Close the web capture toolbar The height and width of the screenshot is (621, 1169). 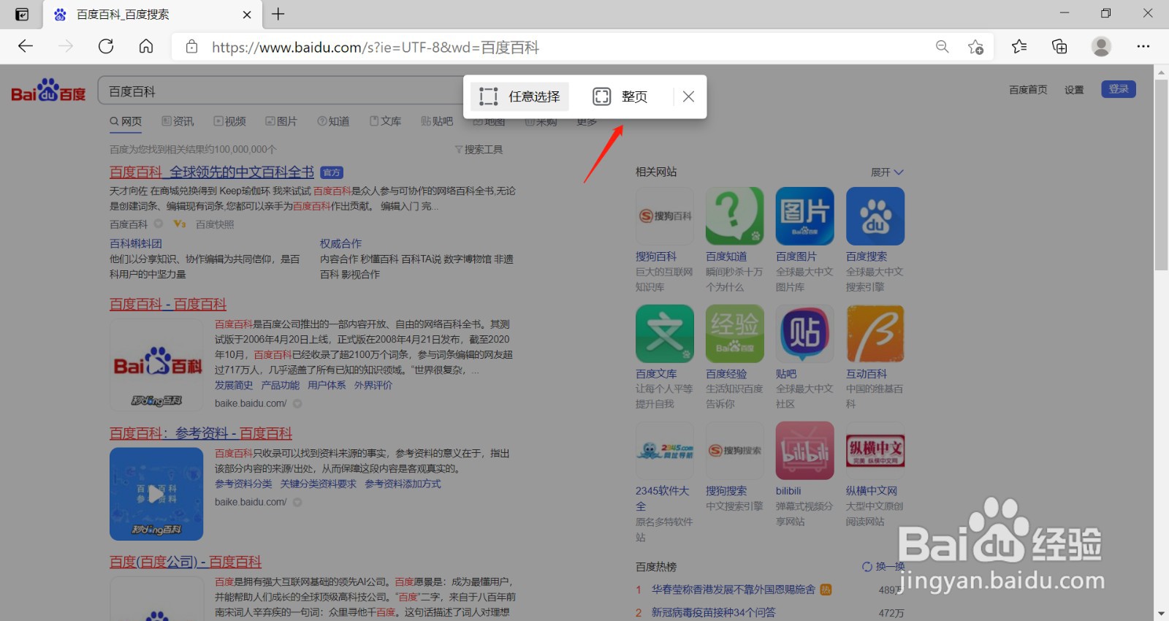click(x=688, y=96)
